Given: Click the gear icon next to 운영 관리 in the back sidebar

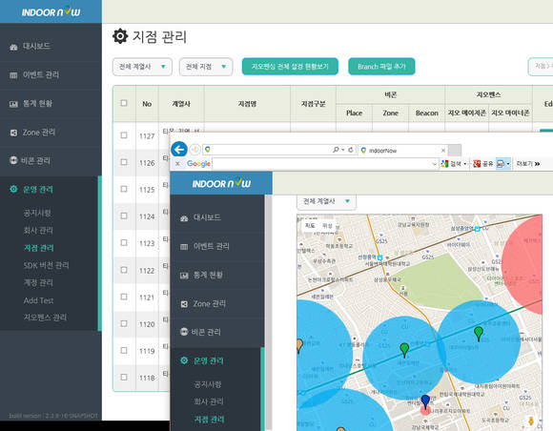Looking at the screenshot, I should (13, 189).
